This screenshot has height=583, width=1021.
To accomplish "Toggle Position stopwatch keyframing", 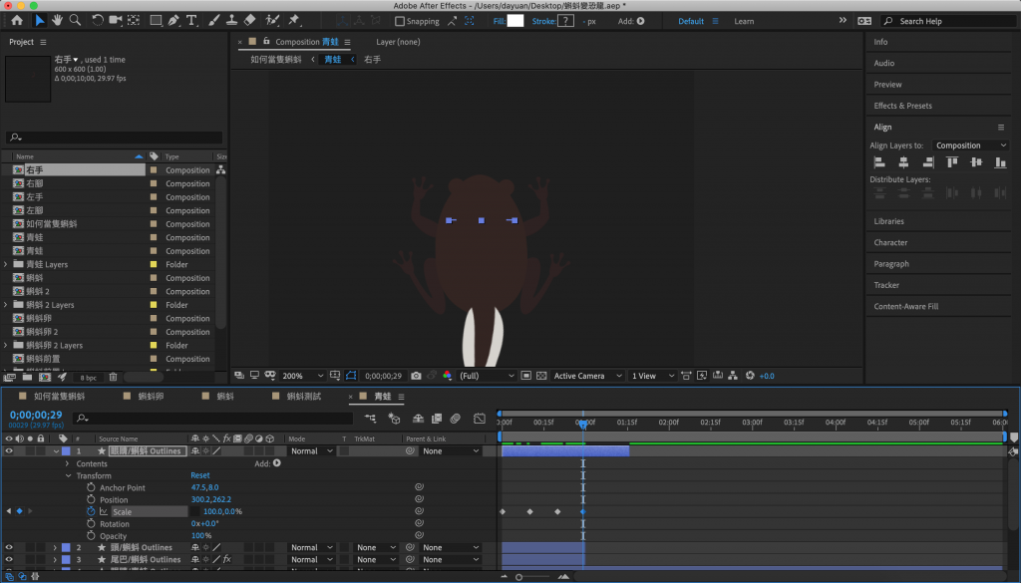I will [91, 499].
